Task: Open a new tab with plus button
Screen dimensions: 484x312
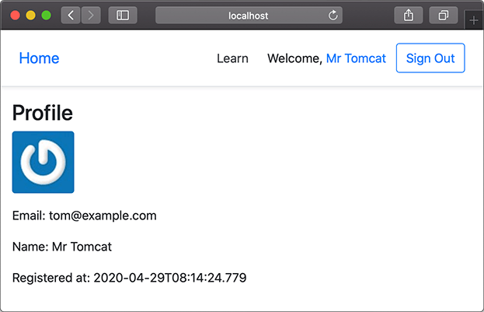Action: pyautogui.click(x=474, y=20)
